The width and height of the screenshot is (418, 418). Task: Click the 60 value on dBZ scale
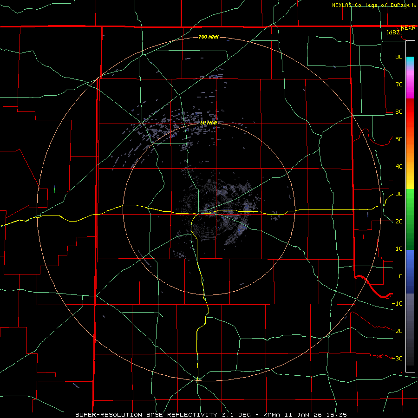399,111
